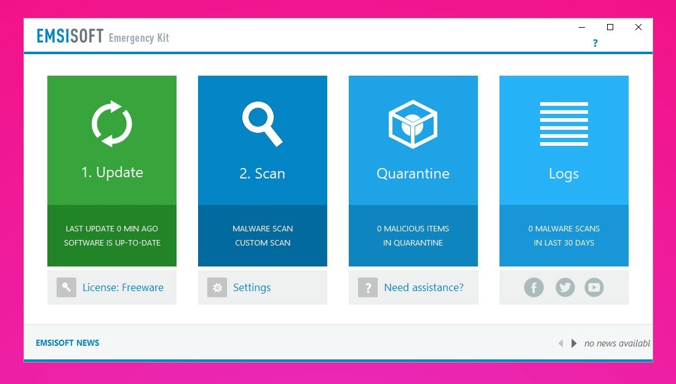Open help via the blue question mark

coord(595,43)
